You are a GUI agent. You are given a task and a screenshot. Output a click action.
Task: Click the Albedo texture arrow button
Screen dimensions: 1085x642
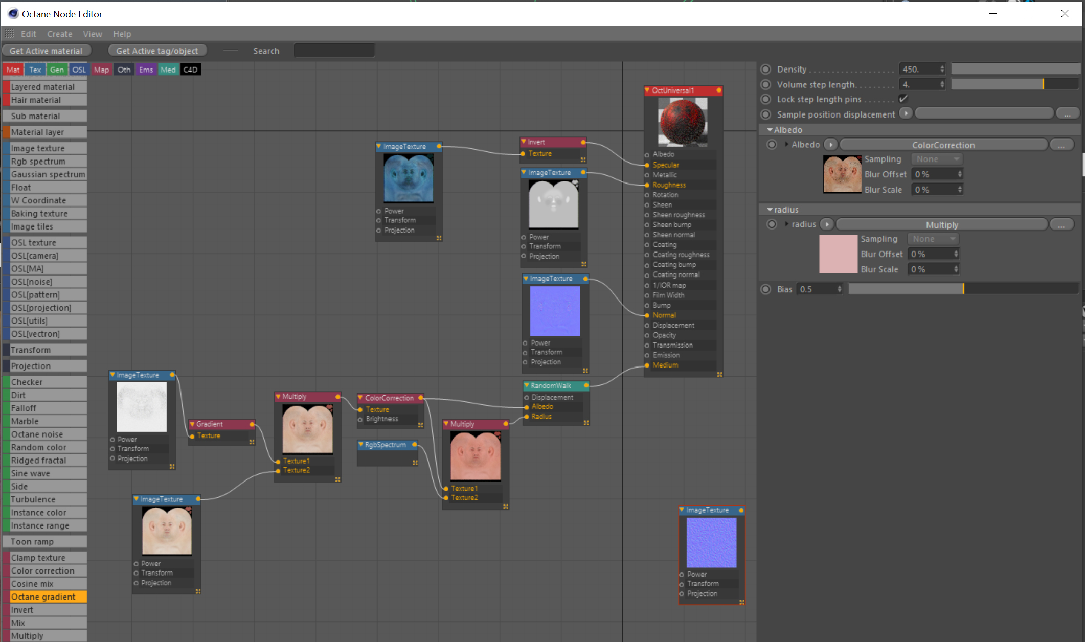pos(831,145)
